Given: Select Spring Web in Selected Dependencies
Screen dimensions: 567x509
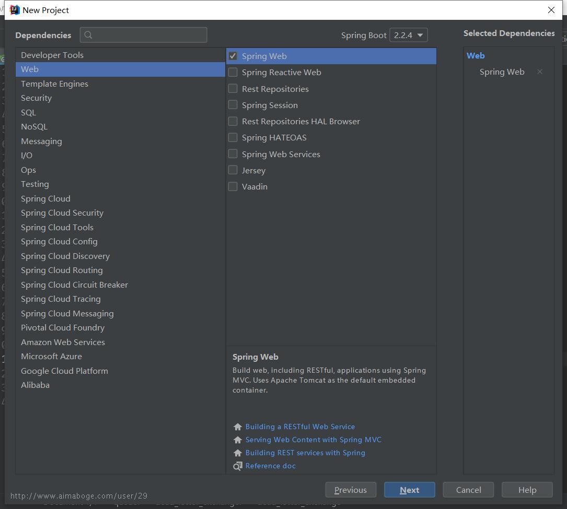Looking at the screenshot, I should click(x=502, y=72).
